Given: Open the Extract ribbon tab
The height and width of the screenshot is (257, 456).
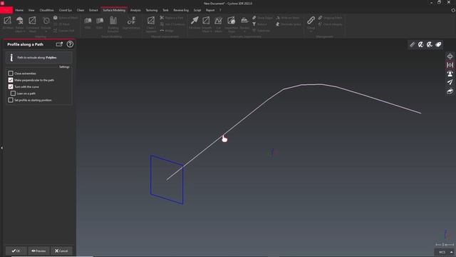Looking at the screenshot, I should 93,10.
